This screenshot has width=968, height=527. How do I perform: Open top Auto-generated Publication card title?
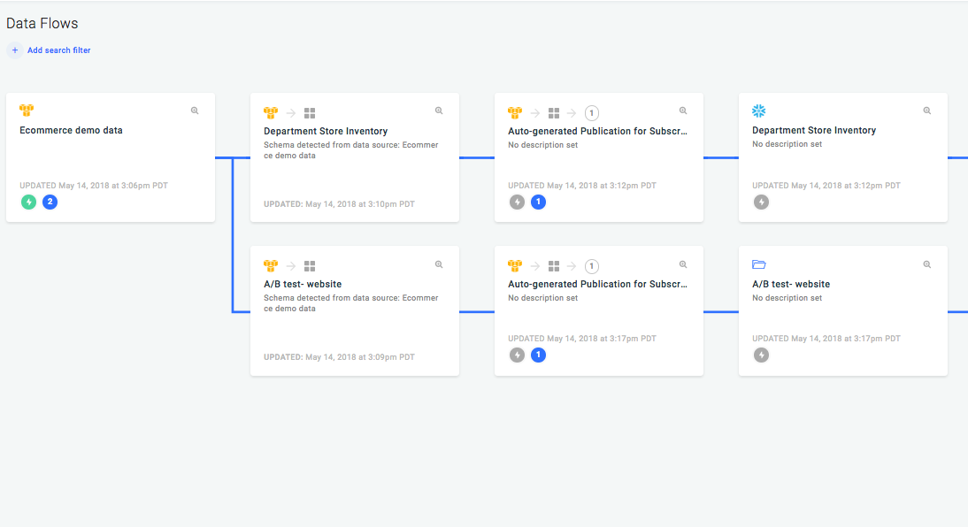[597, 130]
